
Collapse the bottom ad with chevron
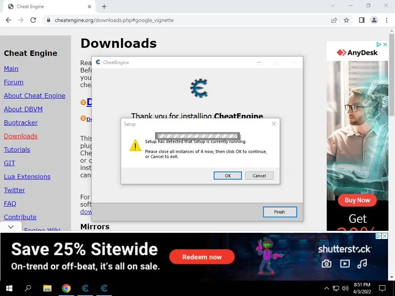[x=10, y=227]
